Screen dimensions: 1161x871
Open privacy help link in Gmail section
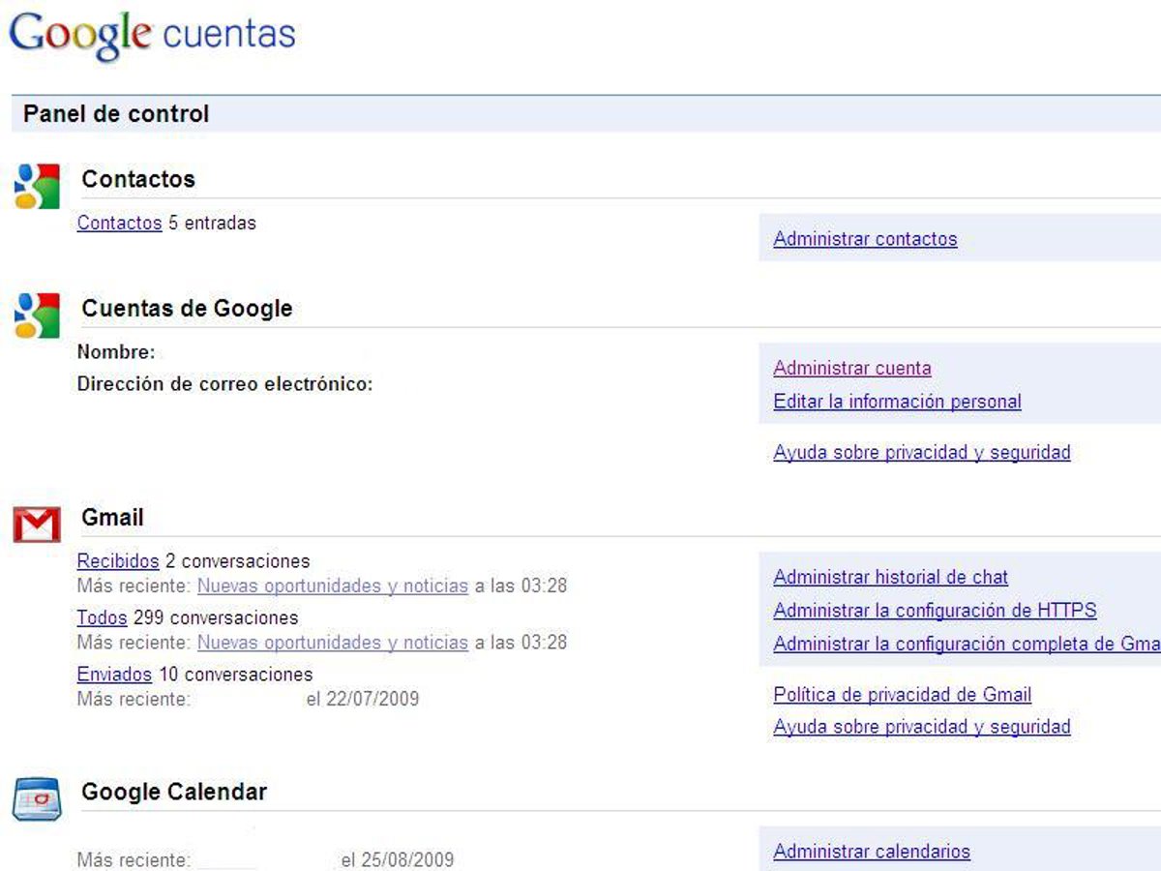click(921, 727)
